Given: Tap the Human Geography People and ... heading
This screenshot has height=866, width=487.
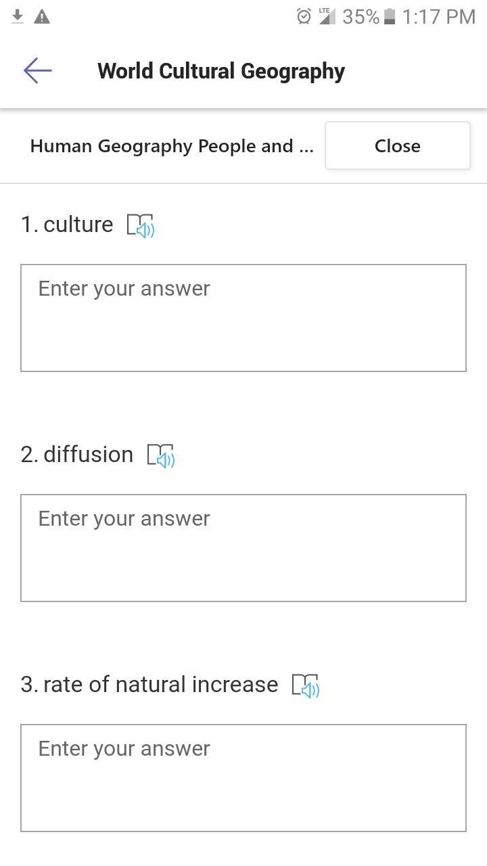Looking at the screenshot, I should [172, 146].
